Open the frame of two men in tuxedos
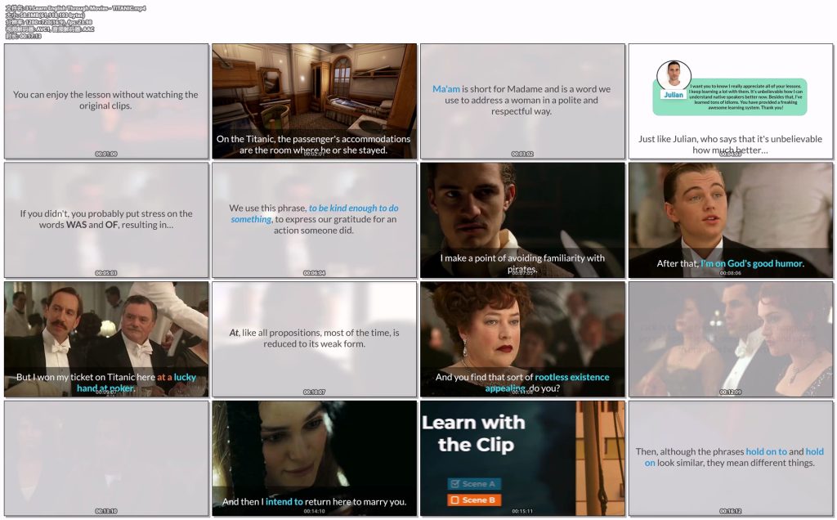837x520 pixels. pyautogui.click(x=106, y=339)
